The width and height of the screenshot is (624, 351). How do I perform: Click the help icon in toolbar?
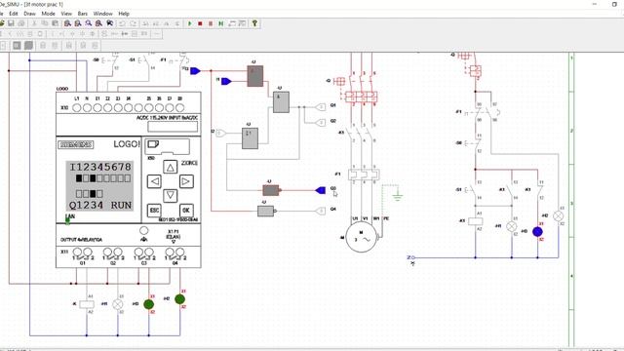coord(254,23)
